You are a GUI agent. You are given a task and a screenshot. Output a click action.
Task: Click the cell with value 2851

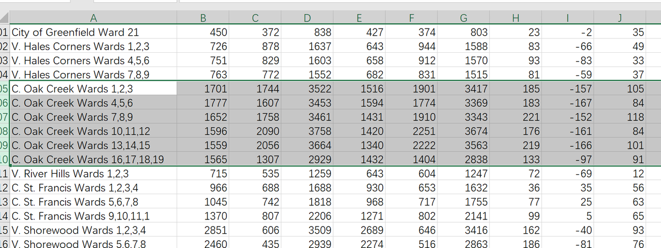pyautogui.click(x=203, y=230)
